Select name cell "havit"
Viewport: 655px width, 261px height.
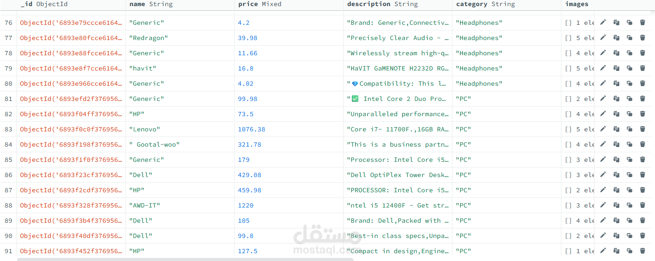(142, 68)
